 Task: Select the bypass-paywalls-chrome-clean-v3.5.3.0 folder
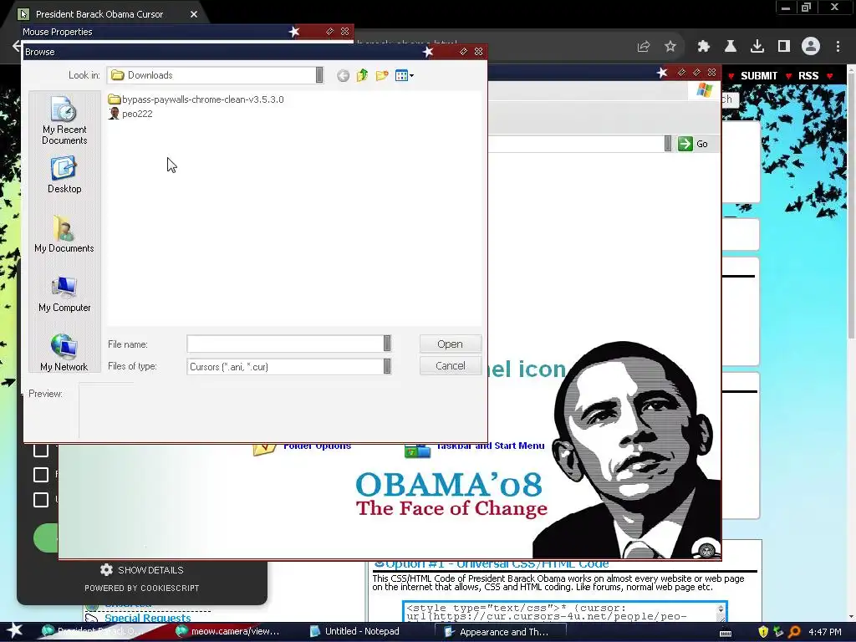click(196, 99)
